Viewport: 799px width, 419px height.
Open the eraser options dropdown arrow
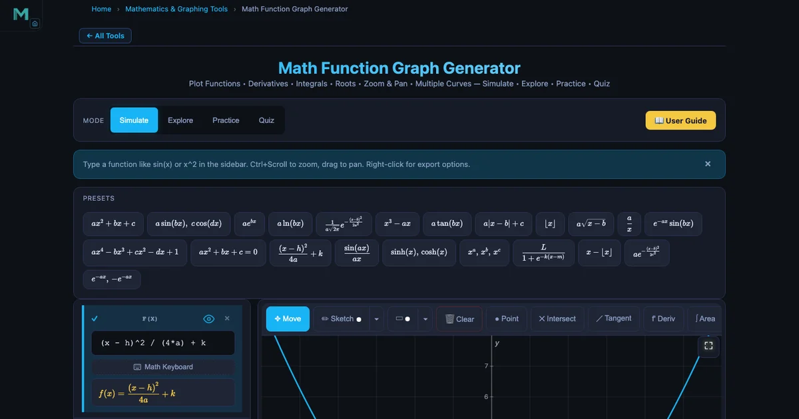[425, 319]
